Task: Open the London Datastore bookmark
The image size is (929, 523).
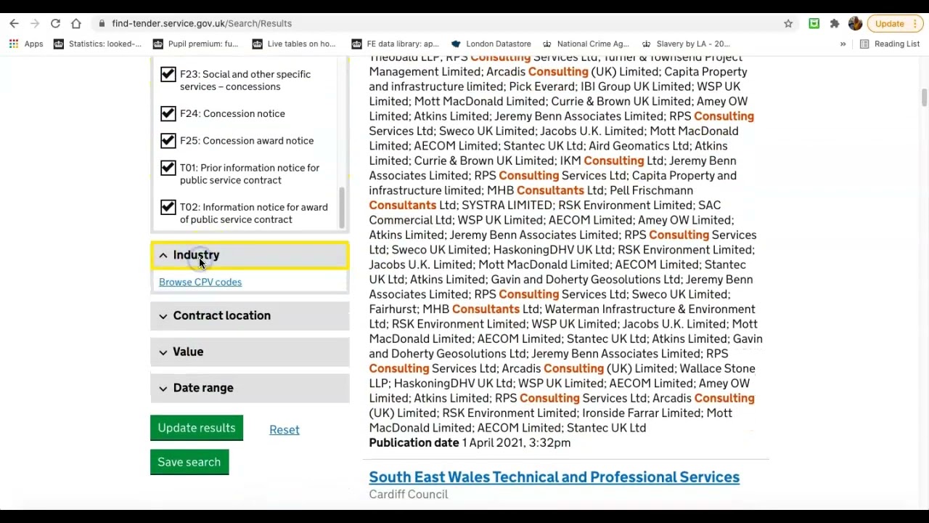Action: 491,44
